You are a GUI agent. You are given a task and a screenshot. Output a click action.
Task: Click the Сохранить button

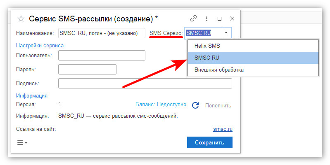click(x=210, y=142)
